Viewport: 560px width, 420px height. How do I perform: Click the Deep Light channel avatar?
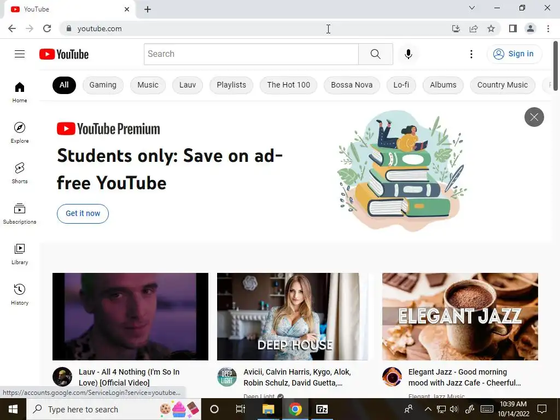coord(227,377)
